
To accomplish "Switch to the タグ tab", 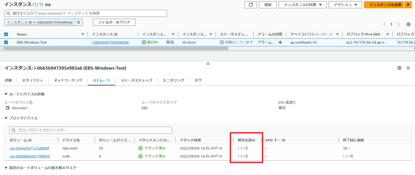I will point(198,80).
